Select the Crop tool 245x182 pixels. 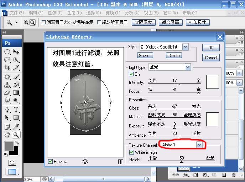(7, 67)
